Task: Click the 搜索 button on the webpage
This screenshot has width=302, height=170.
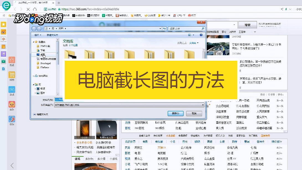Action: [248, 25]
